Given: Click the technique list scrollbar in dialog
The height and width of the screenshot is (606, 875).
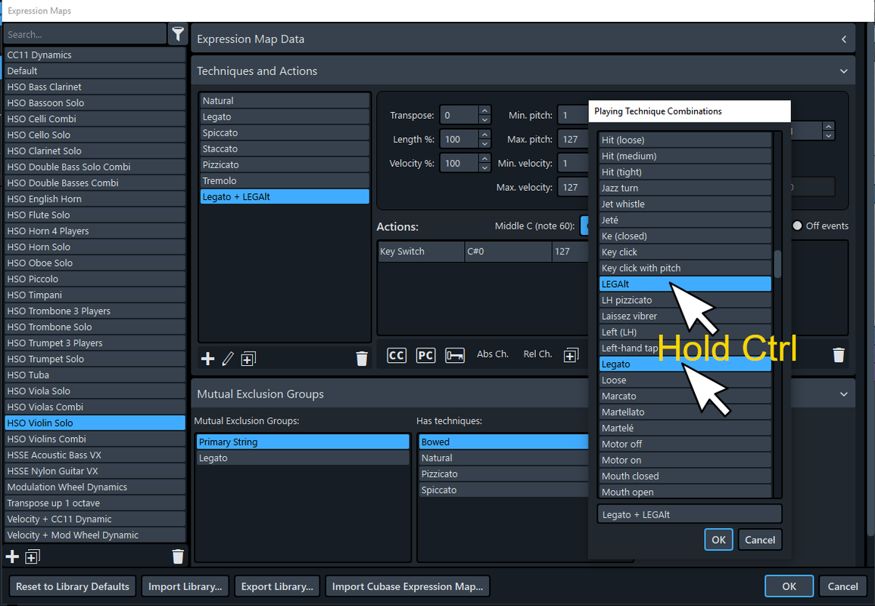Looking at the screenshot, I should point(777,264).
